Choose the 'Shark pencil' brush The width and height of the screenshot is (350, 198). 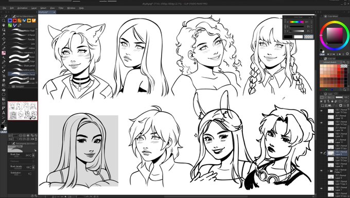22,65
